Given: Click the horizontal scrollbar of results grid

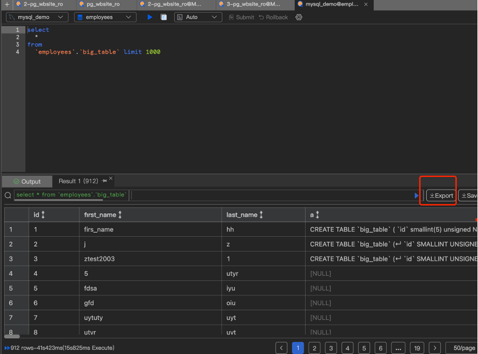Looking at the screenshot, I should click(11, 336).
